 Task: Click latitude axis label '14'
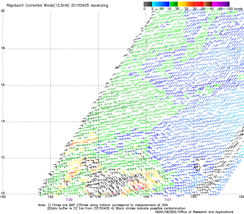pyautogui.click(x=3, y=121)
